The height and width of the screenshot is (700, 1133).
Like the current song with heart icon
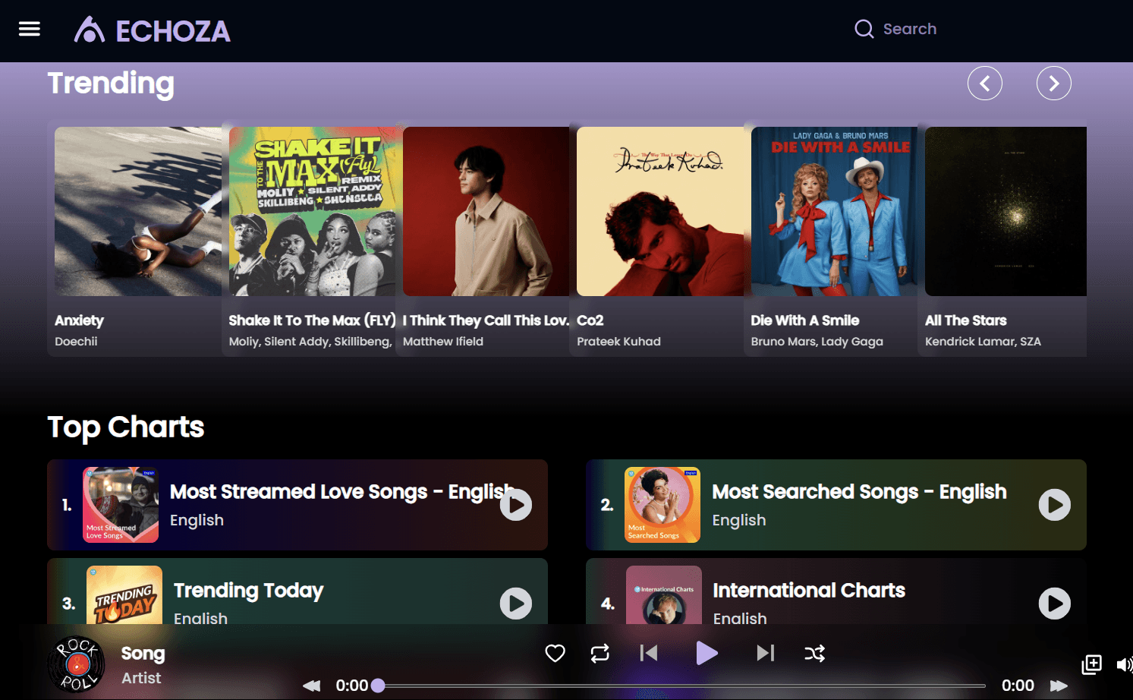tap(555, 653)
